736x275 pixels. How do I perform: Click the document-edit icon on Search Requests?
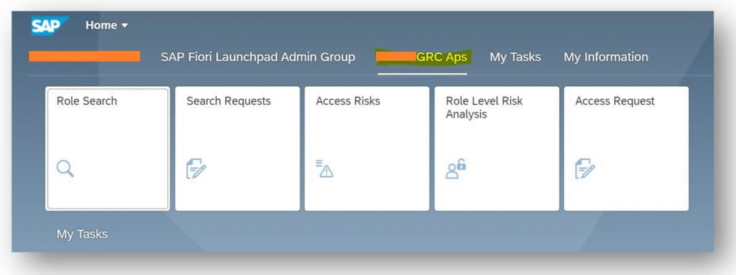[x=196, y=169]
